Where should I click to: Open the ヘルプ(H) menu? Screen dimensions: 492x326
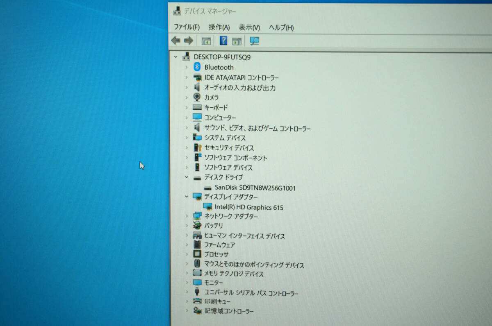[281, 28]
